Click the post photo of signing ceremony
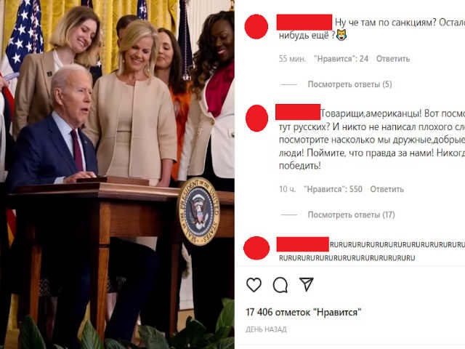 [117, 174]
